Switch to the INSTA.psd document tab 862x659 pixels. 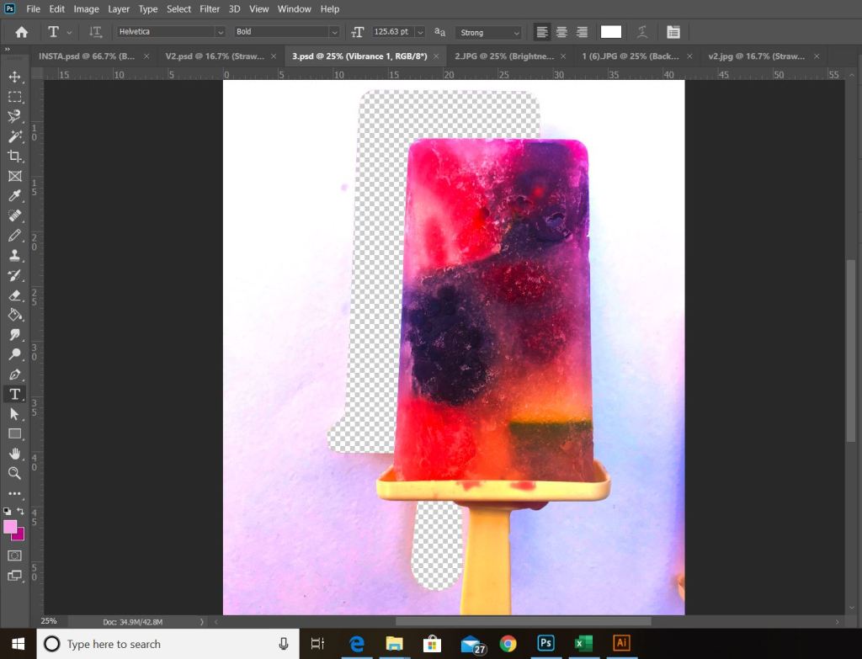coord(86,56)
